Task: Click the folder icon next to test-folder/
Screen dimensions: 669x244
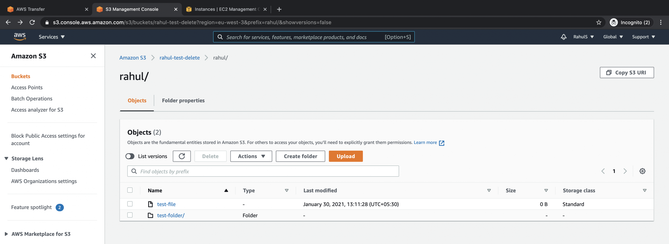Action: tap(151, 215)
